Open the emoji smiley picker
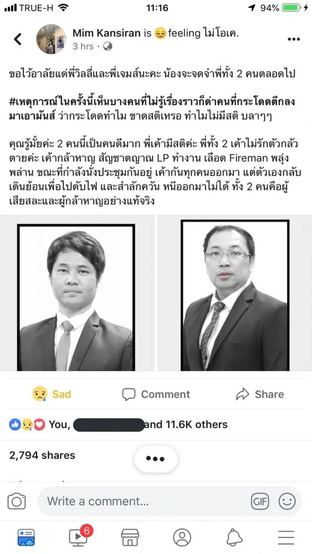Image resolution: width=312 pixels, height=554 pixels. click(x=287, y=501)
